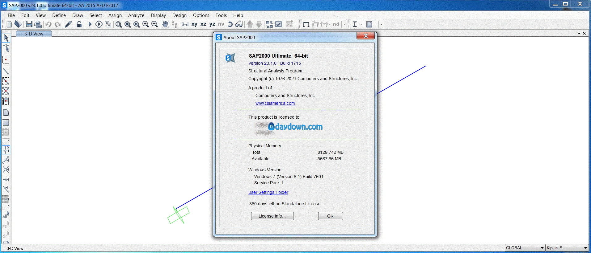This screenshot has height=253, width=591.
Task: Expand the last toolbar overflow arrow
Action: pos(381,24)
